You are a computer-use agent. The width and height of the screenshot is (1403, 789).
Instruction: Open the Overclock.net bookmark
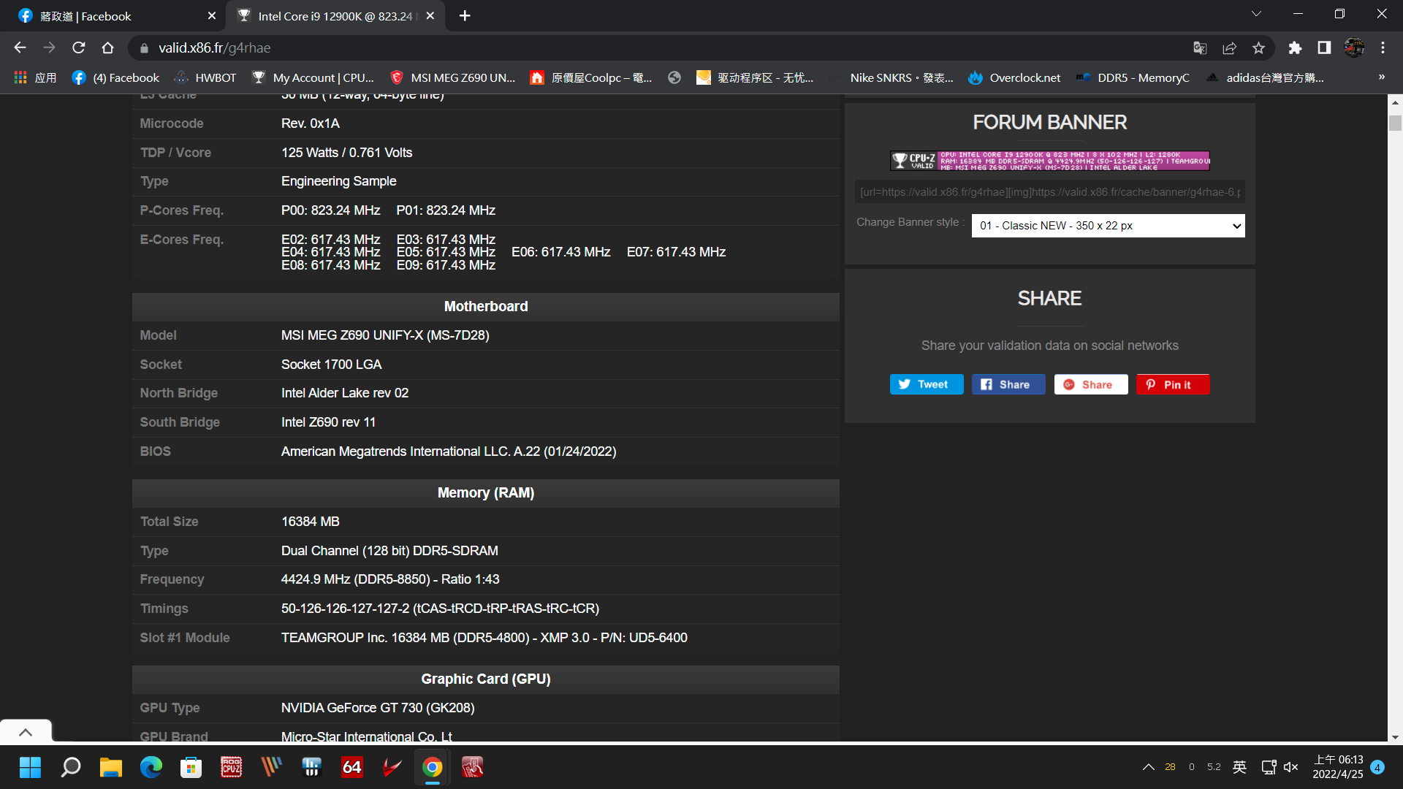click(1014, 77)
